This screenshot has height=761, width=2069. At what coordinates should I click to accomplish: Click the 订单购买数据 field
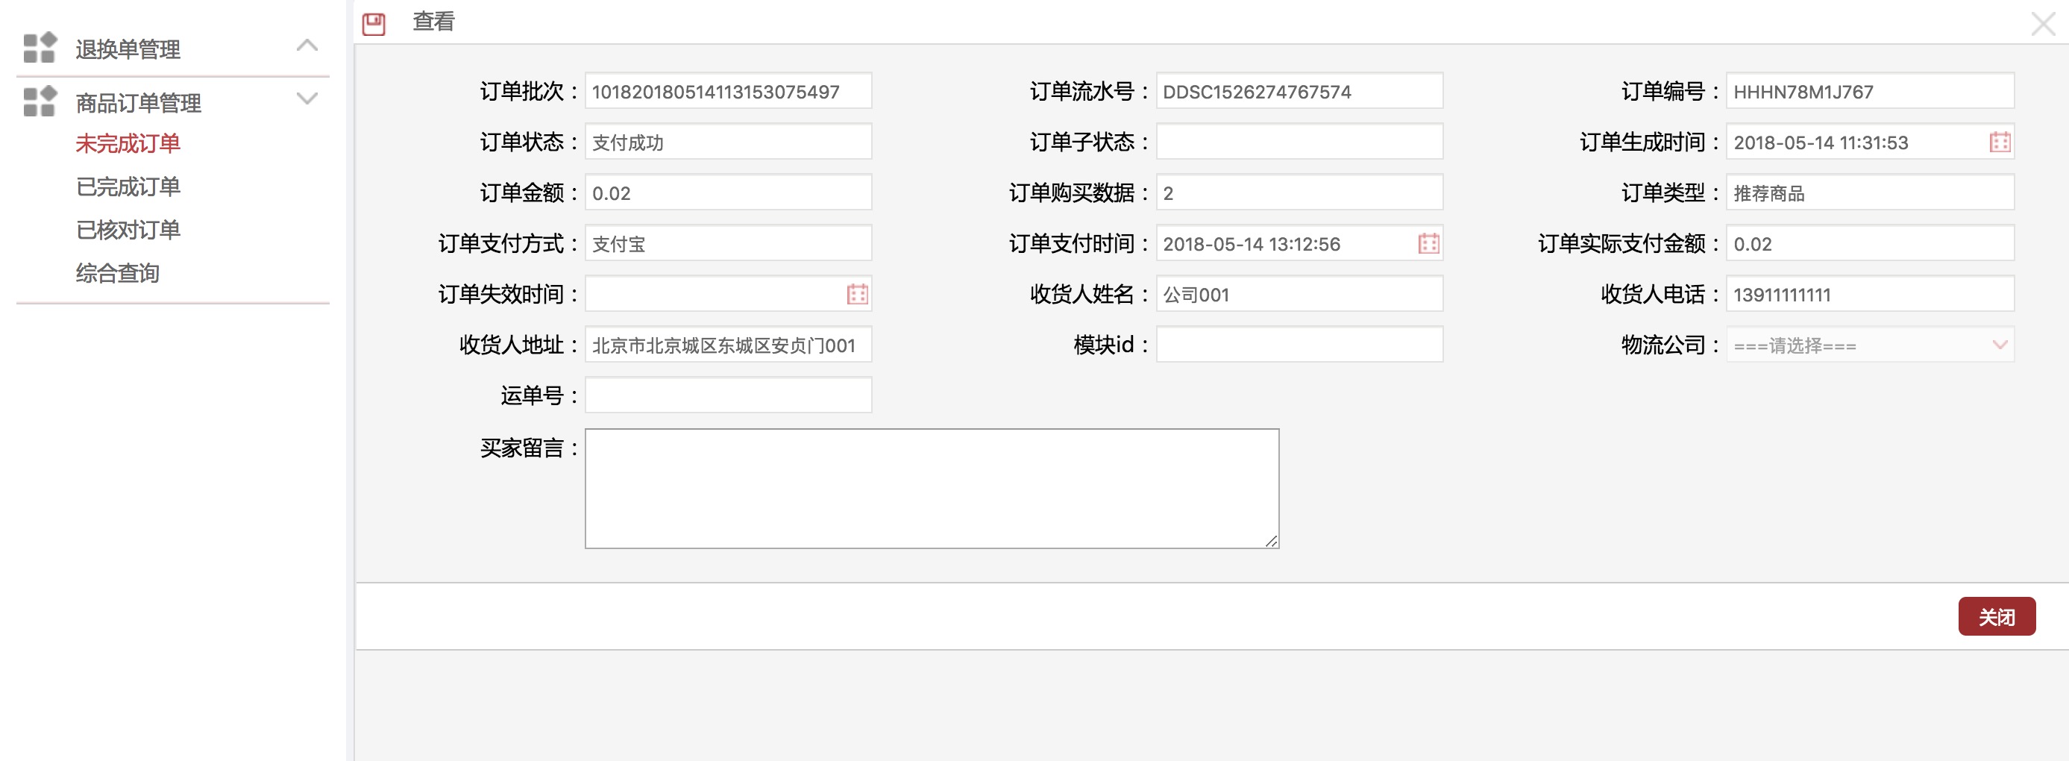click(x=1299, y=193)
